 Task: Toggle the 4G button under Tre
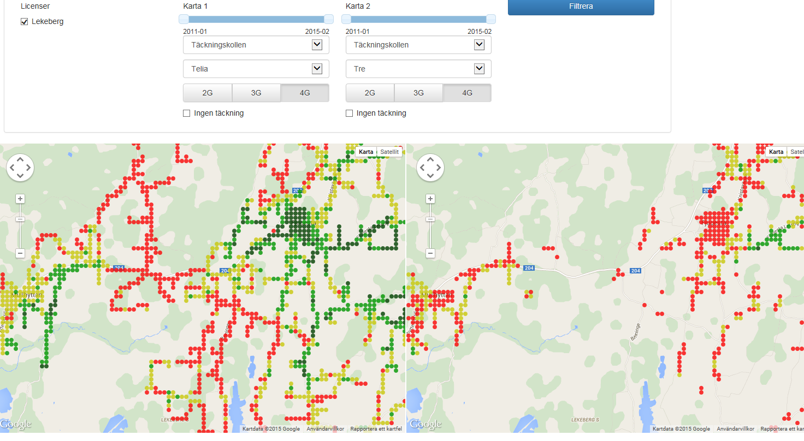click(467, 93)
